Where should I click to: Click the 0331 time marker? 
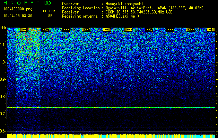click(x=24, y=30)
